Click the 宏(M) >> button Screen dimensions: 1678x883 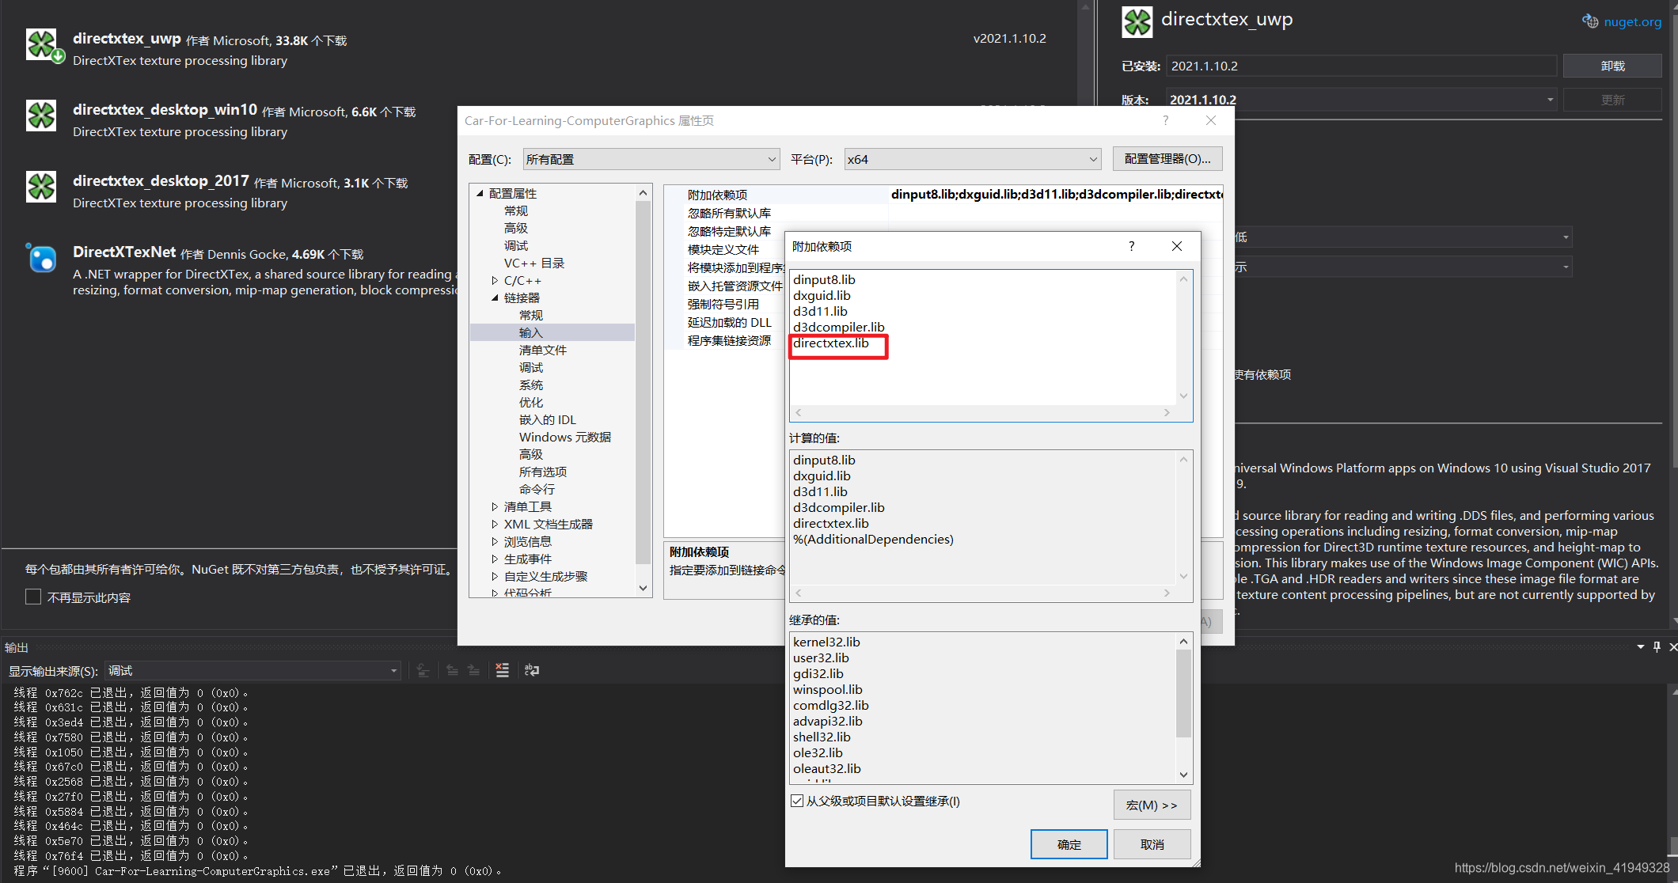coord(1152,805)
